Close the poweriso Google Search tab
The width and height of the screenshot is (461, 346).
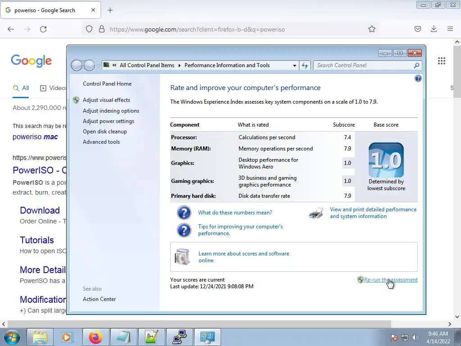pos(93,10)
